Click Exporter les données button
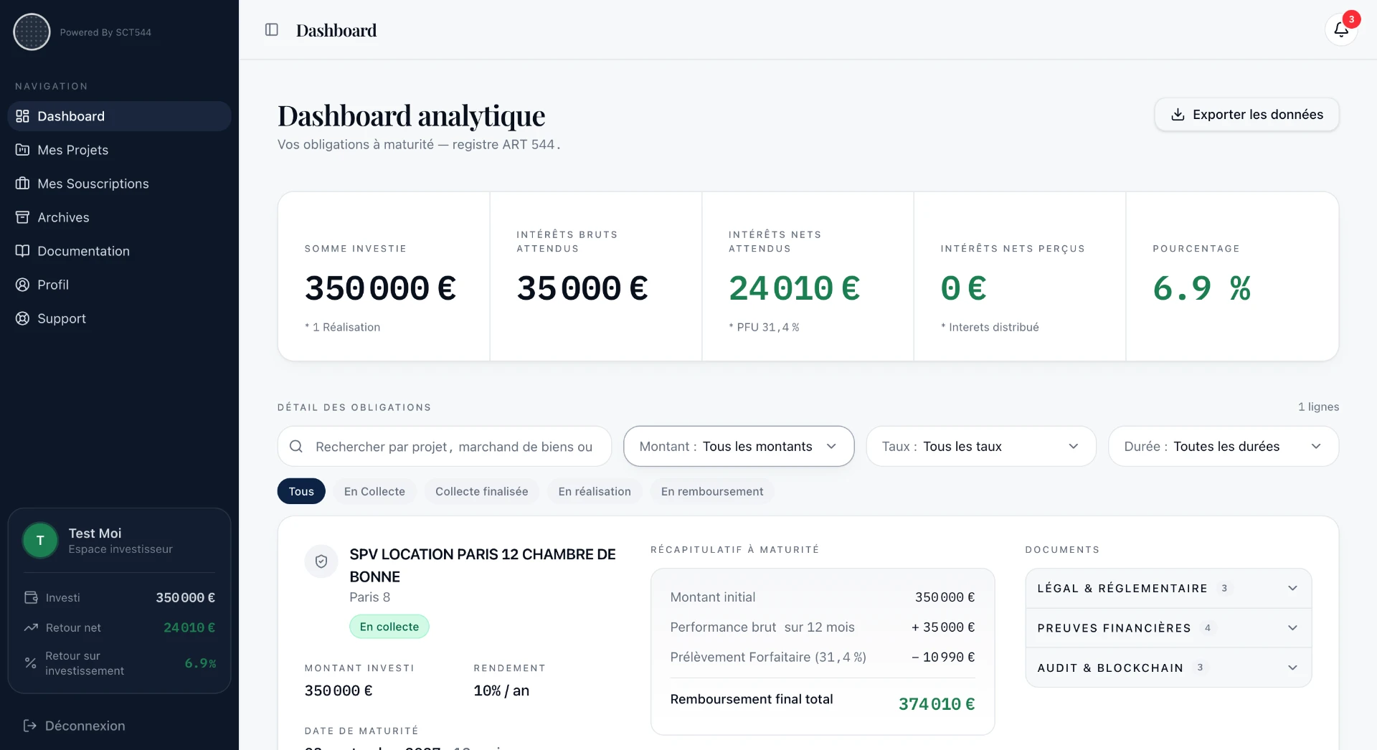 [x=1246, y=115]
